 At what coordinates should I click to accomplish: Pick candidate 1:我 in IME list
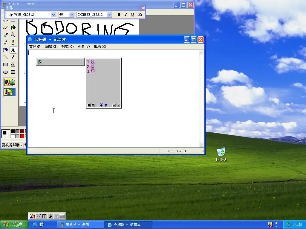pyautogui.click(x=91, y=62)
